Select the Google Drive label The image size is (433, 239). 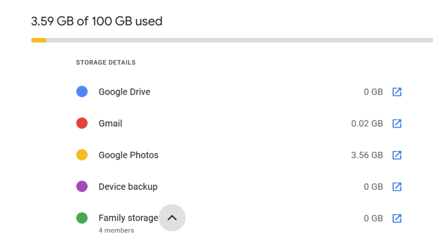coord(124,92)
